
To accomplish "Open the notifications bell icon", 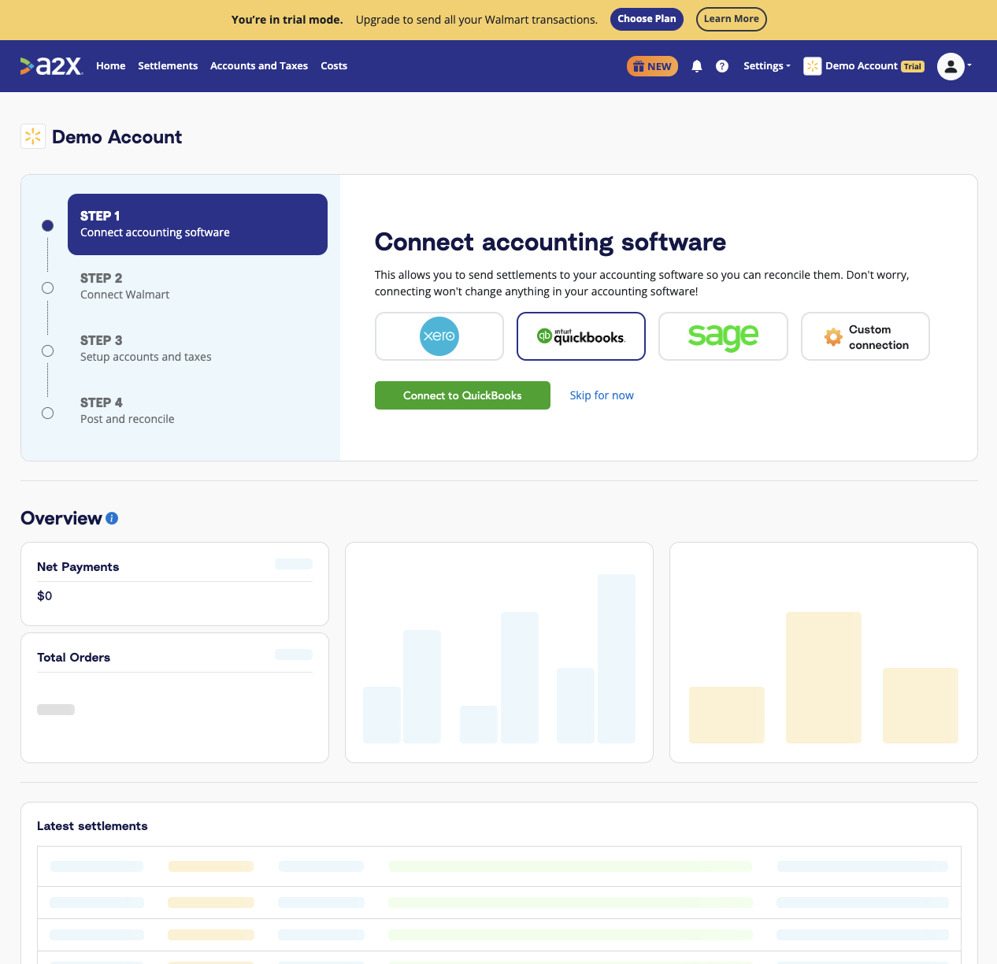I will (x=697, y=66).
